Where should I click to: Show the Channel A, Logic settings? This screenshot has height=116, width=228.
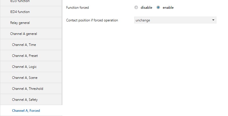(24, 67)
